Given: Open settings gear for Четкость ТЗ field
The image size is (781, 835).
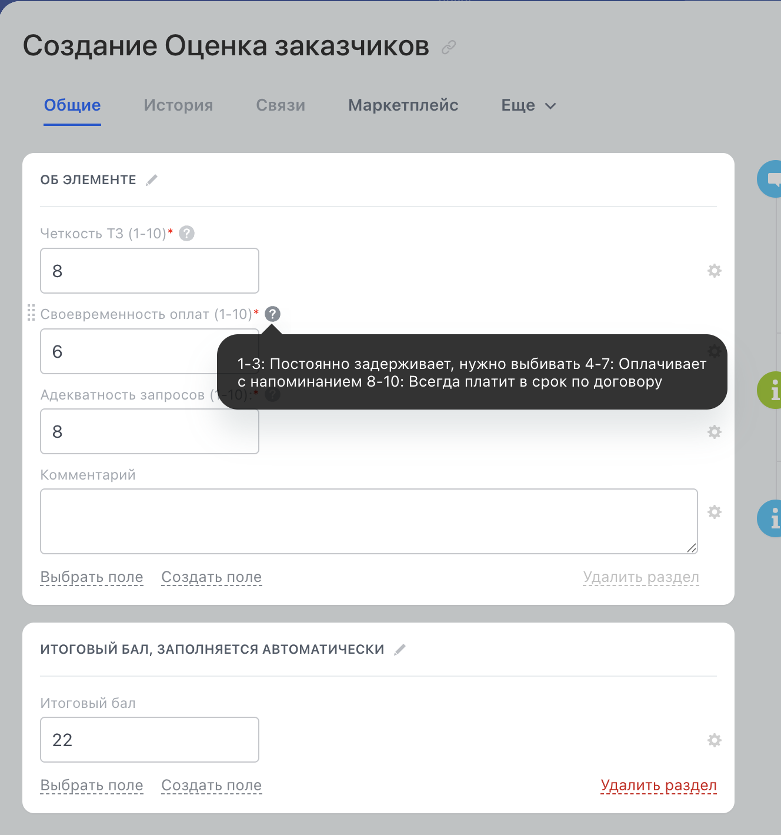Looking at the screenshot, I should pos(714,271).
